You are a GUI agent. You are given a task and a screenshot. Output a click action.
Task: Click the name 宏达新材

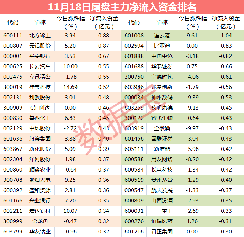[40, 211]
